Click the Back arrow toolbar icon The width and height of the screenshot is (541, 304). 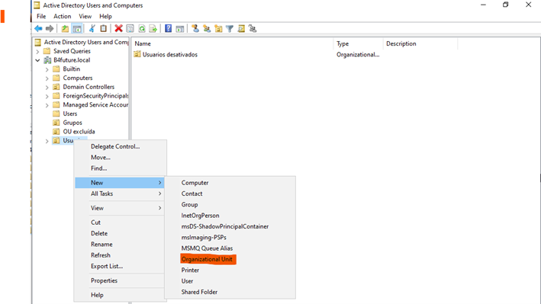pyautogui.click(x=38, y=29)
